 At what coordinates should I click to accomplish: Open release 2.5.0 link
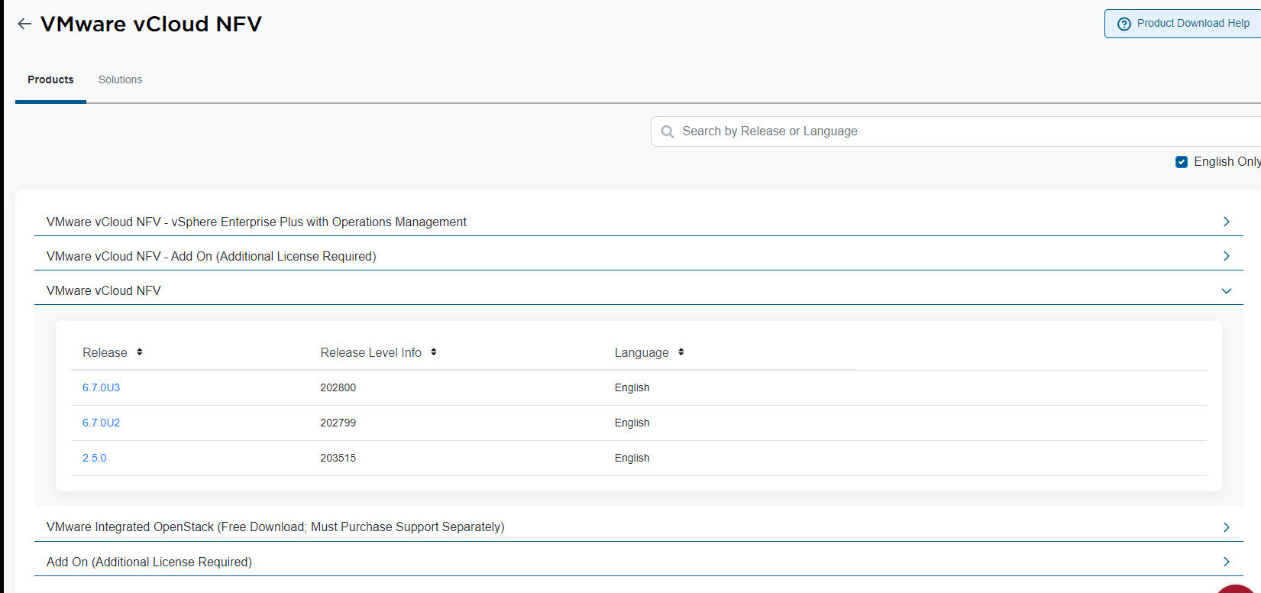pos(95,458)
